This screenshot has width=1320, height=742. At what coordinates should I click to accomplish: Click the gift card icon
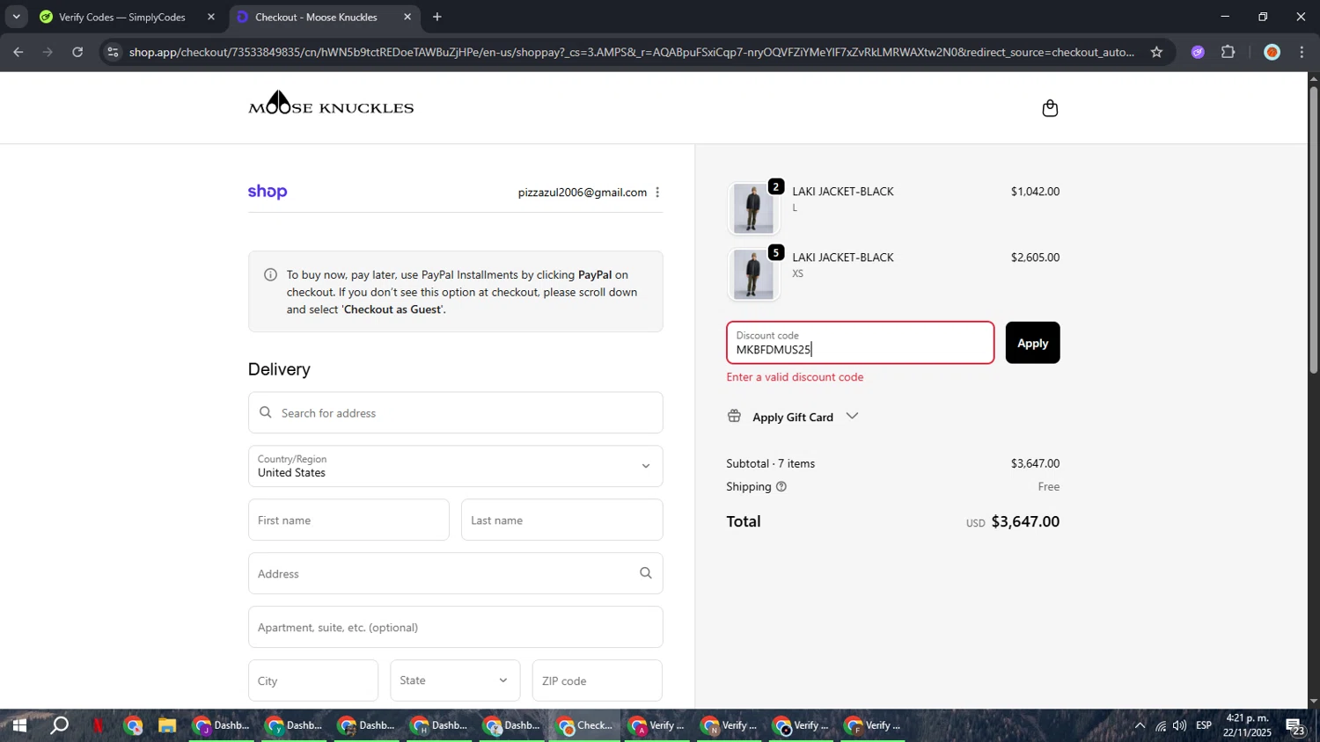point(734,416)
